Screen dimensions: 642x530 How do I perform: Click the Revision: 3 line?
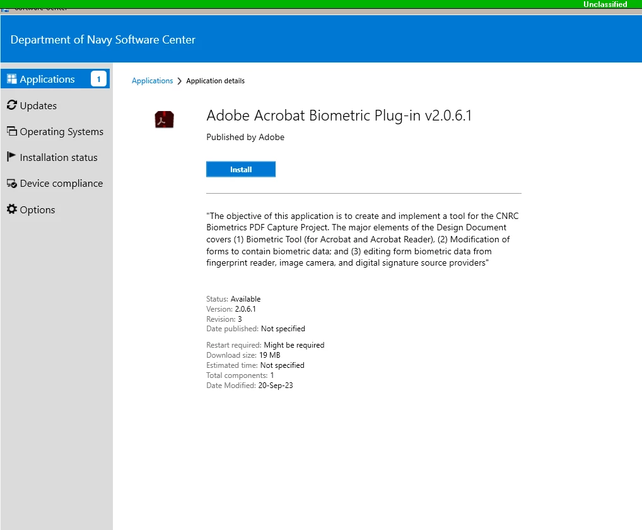tap(224, 319)
